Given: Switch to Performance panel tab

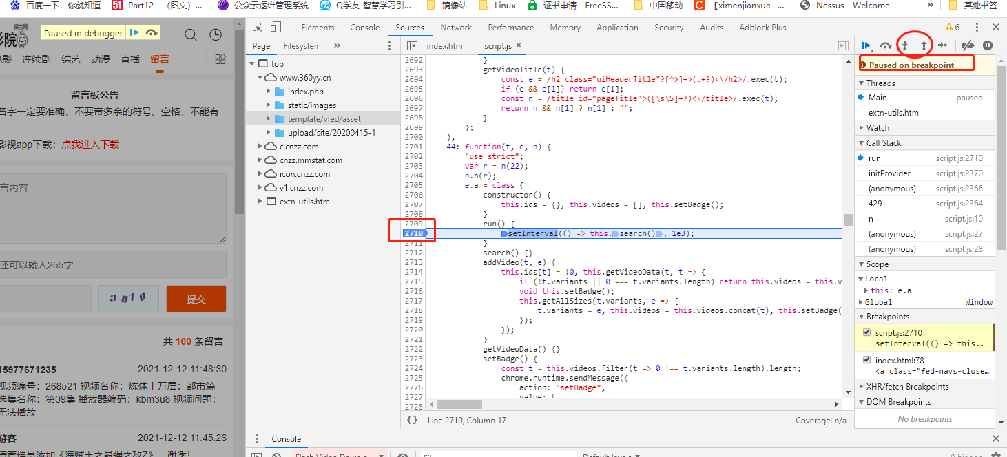Looking at the screenshot, I should point(511,28).
